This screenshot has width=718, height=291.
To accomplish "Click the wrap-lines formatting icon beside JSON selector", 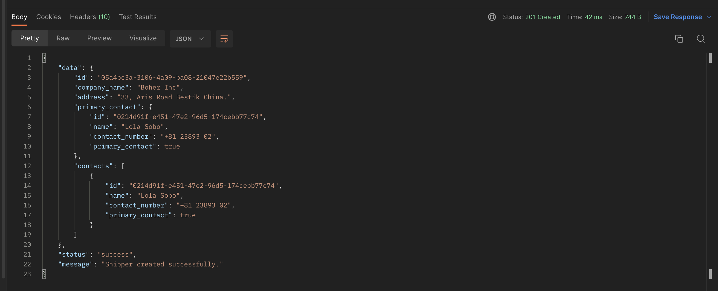I will 224,39.
